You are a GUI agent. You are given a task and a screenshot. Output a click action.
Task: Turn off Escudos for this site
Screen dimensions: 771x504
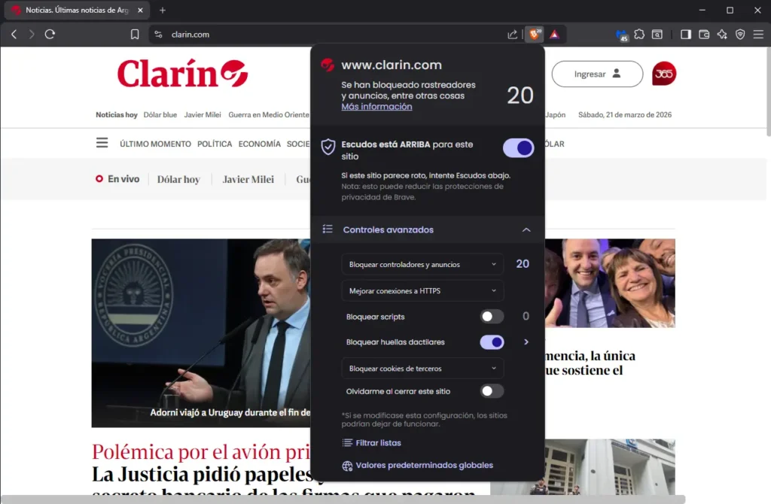pos(518,147)
